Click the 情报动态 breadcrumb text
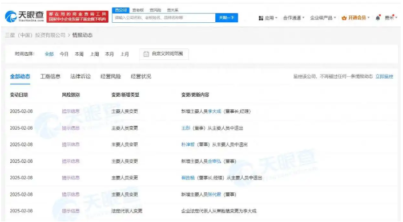This screenshot has height=222, width=403. [82, 35]
